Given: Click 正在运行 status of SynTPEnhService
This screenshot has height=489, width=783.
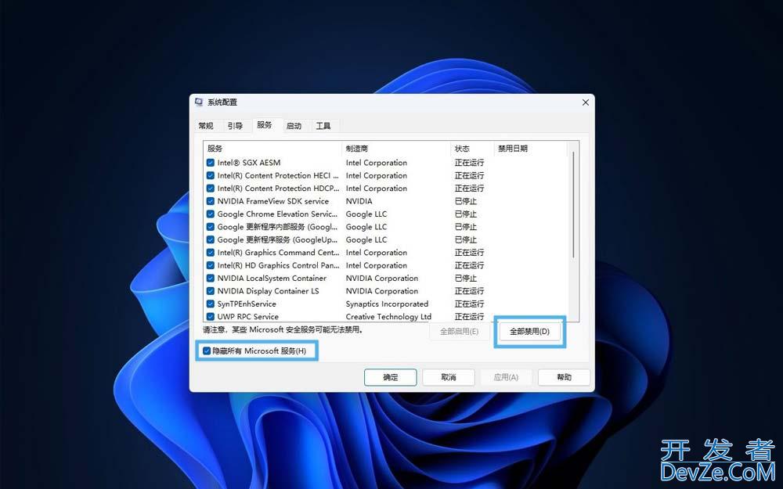Looking at the screenshot, I should 469,304.
